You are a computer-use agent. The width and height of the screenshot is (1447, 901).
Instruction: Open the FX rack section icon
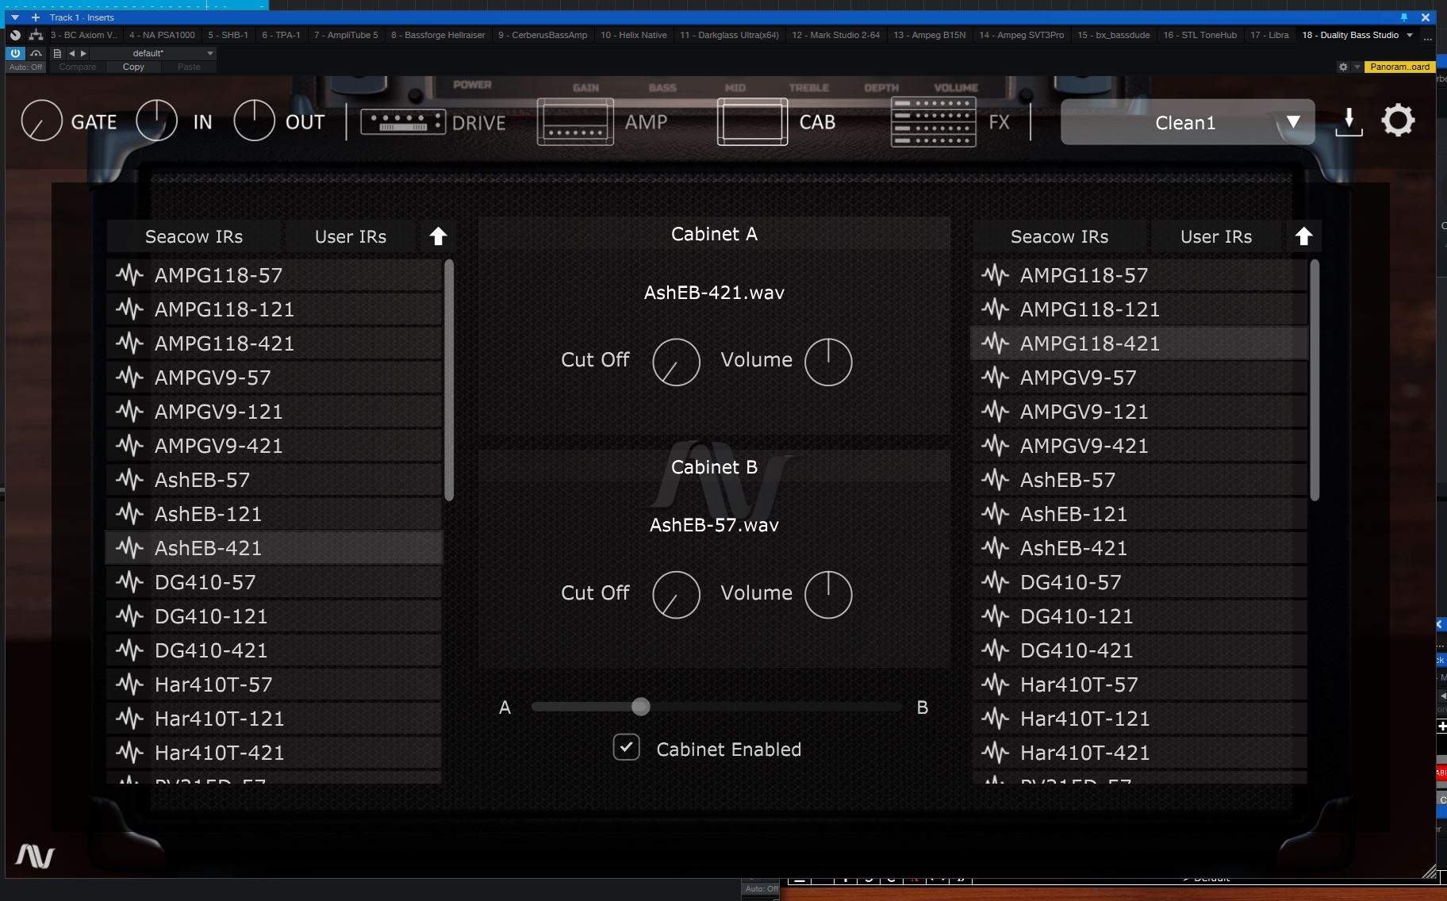(x=933, y=121)
